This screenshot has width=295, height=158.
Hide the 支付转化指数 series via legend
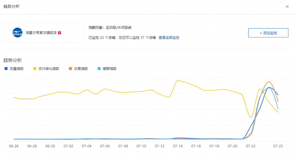46,69
